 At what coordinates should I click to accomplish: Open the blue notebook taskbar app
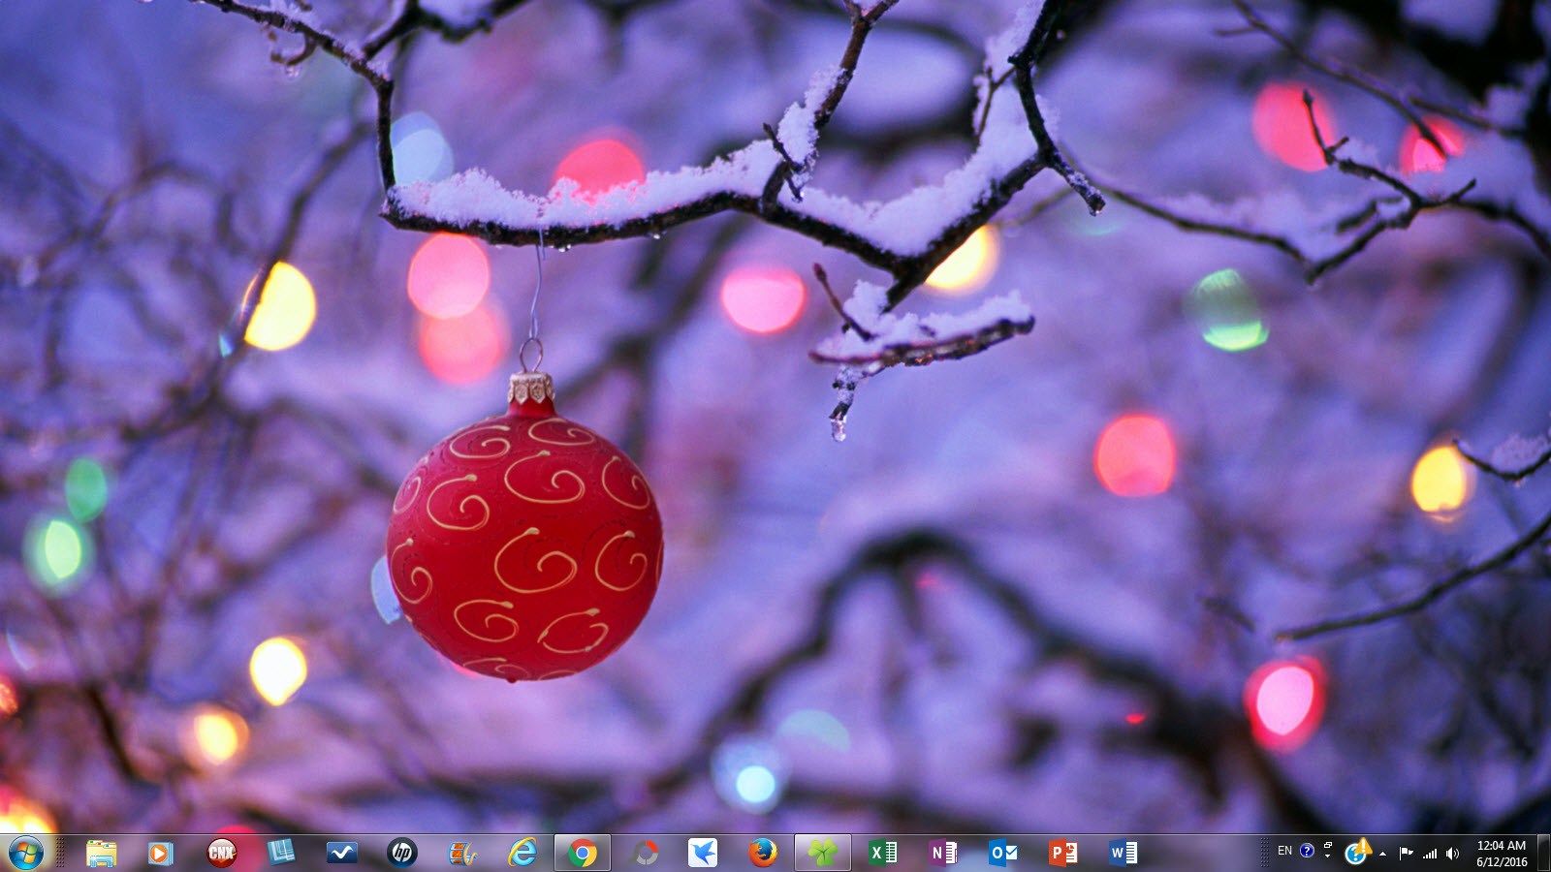281,853
